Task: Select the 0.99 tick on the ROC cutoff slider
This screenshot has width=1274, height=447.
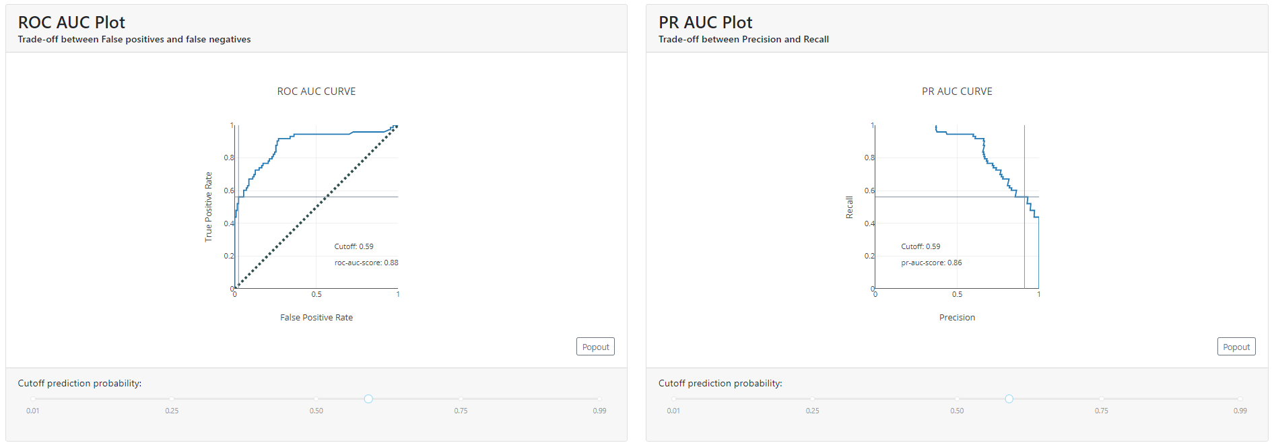Action: [599, 399]
